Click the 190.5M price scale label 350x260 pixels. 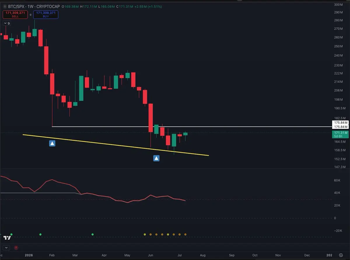339,108
